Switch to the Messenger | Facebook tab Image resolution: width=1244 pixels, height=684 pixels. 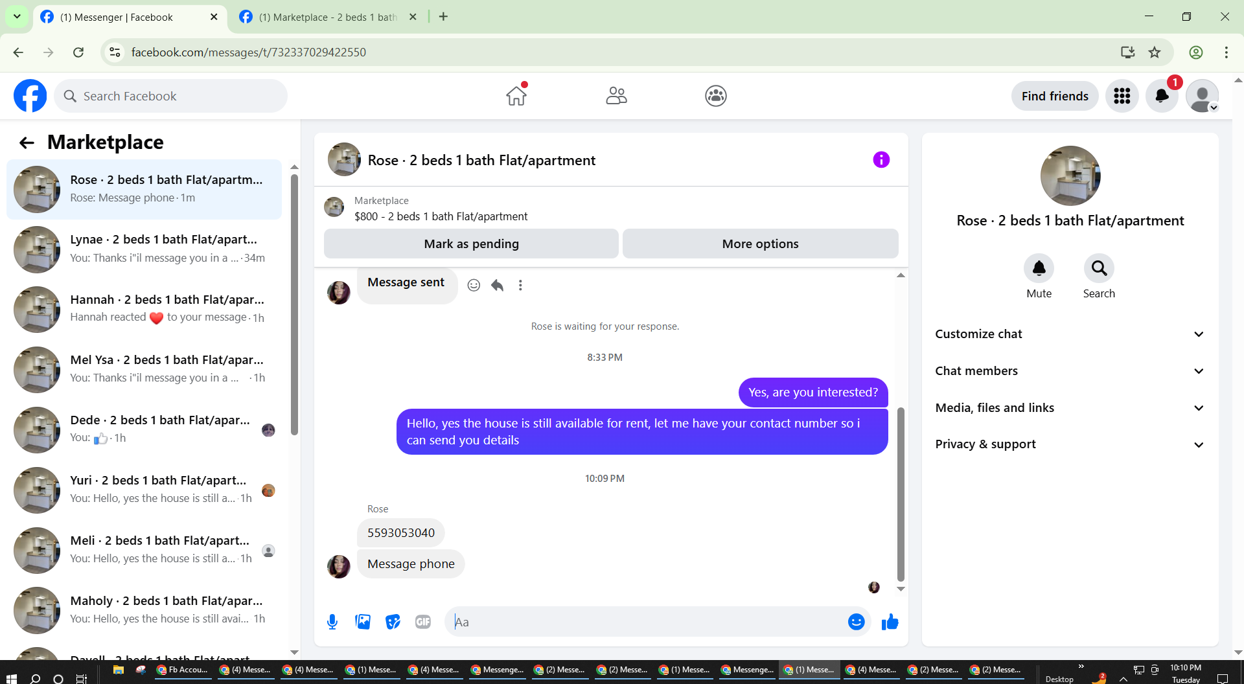130,17
